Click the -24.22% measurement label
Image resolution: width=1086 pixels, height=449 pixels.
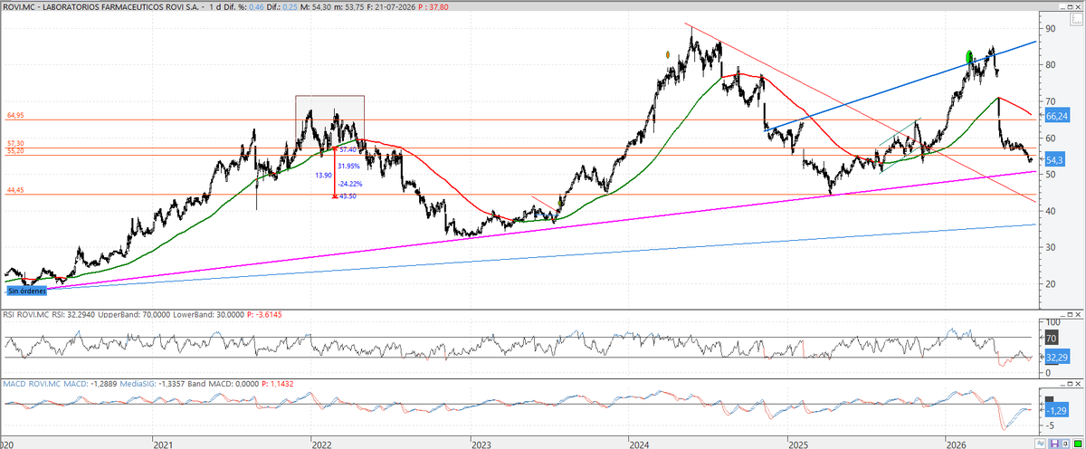coord(349,183)
